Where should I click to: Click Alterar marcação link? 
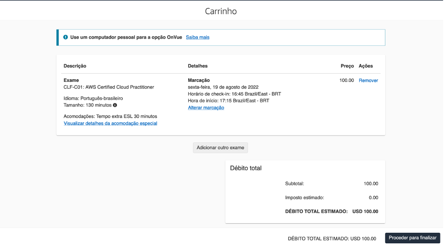(206, 108)
